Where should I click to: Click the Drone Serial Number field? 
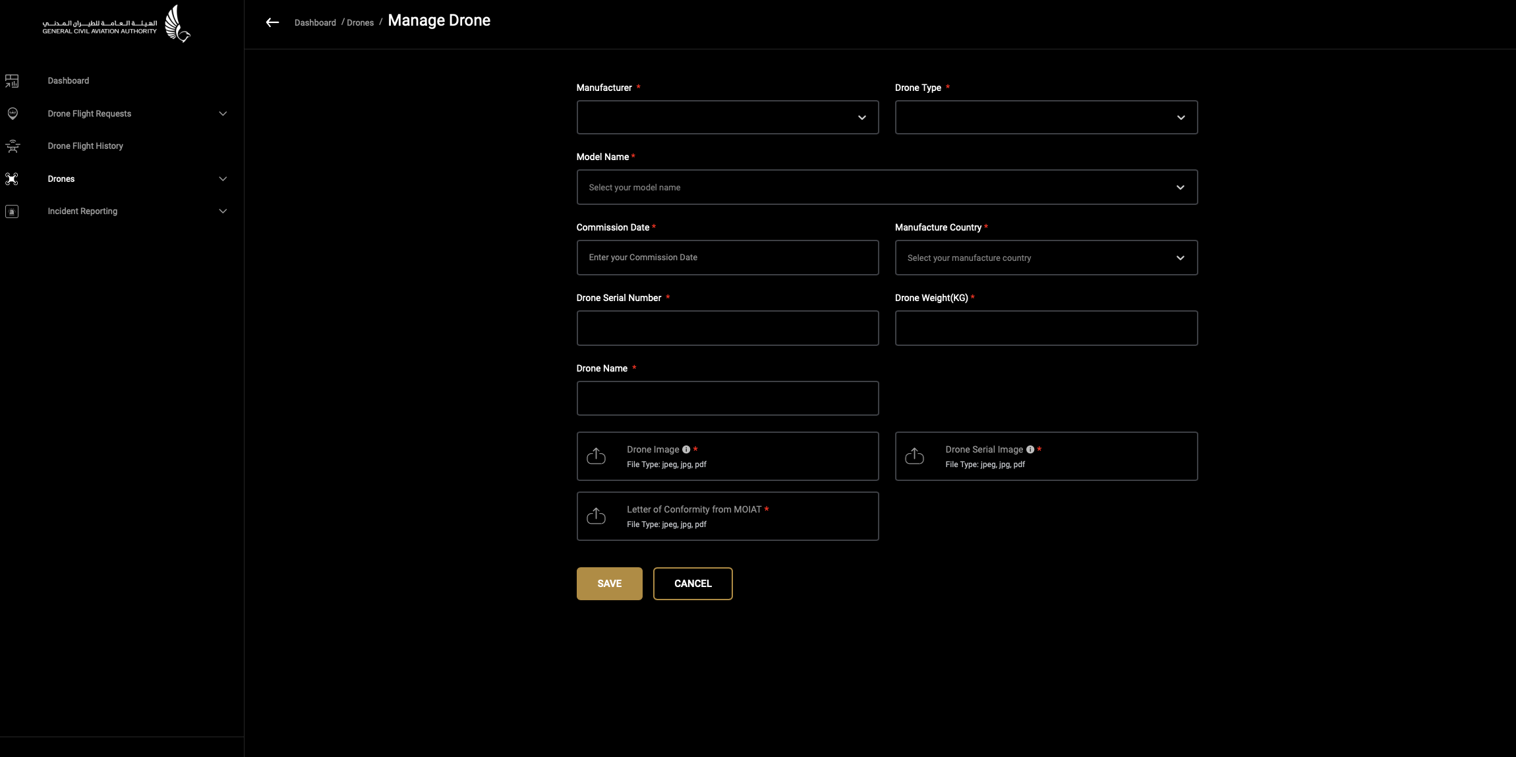pos(727,328)
